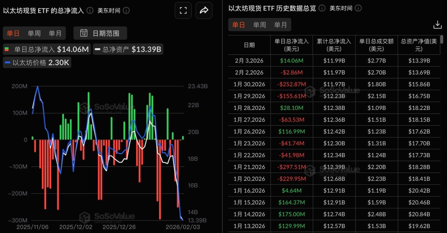Click the $175.00M inflow cell

pyautogui.click(x=292, y=214)
